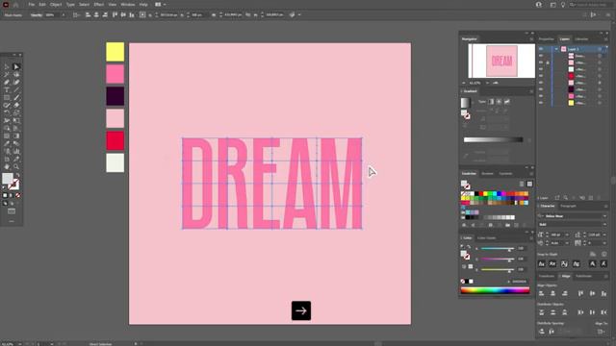Switch to the Properties tab
Viewport: 616px width, 346px height.
[547, 39]
